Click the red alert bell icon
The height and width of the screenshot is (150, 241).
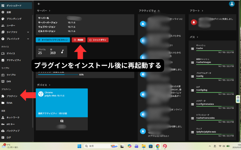[x=194, y=22]
